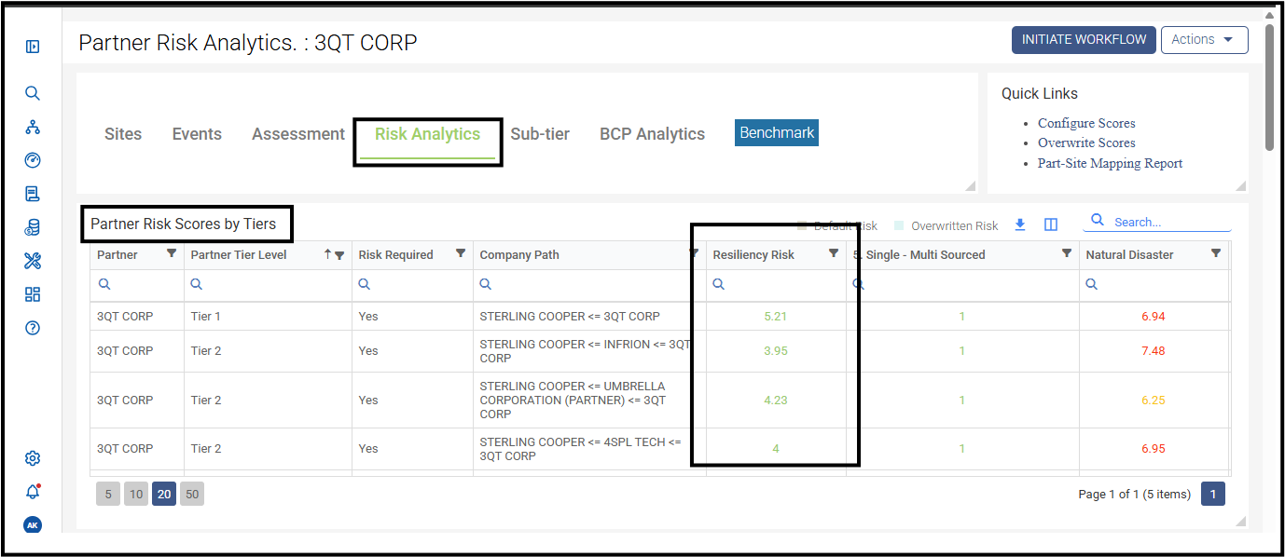Click the filter icon on Partner Tier Level
The image size is (1285, 557).
click(339, 255)
